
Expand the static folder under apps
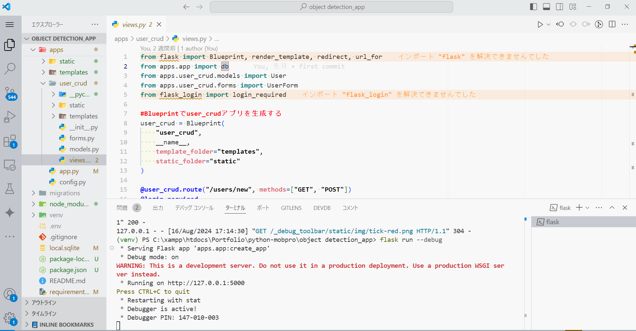(x=43, y=61)
